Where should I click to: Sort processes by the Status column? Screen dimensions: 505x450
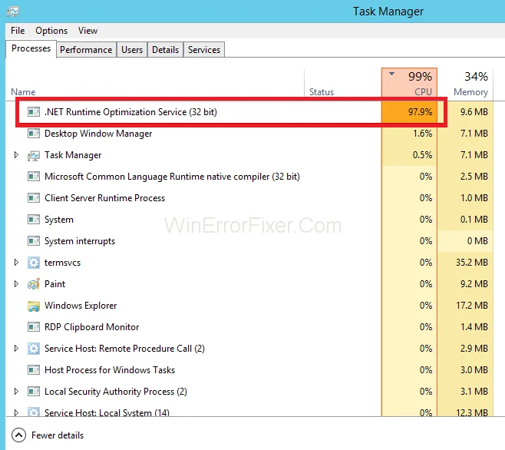tap(322, 92)
